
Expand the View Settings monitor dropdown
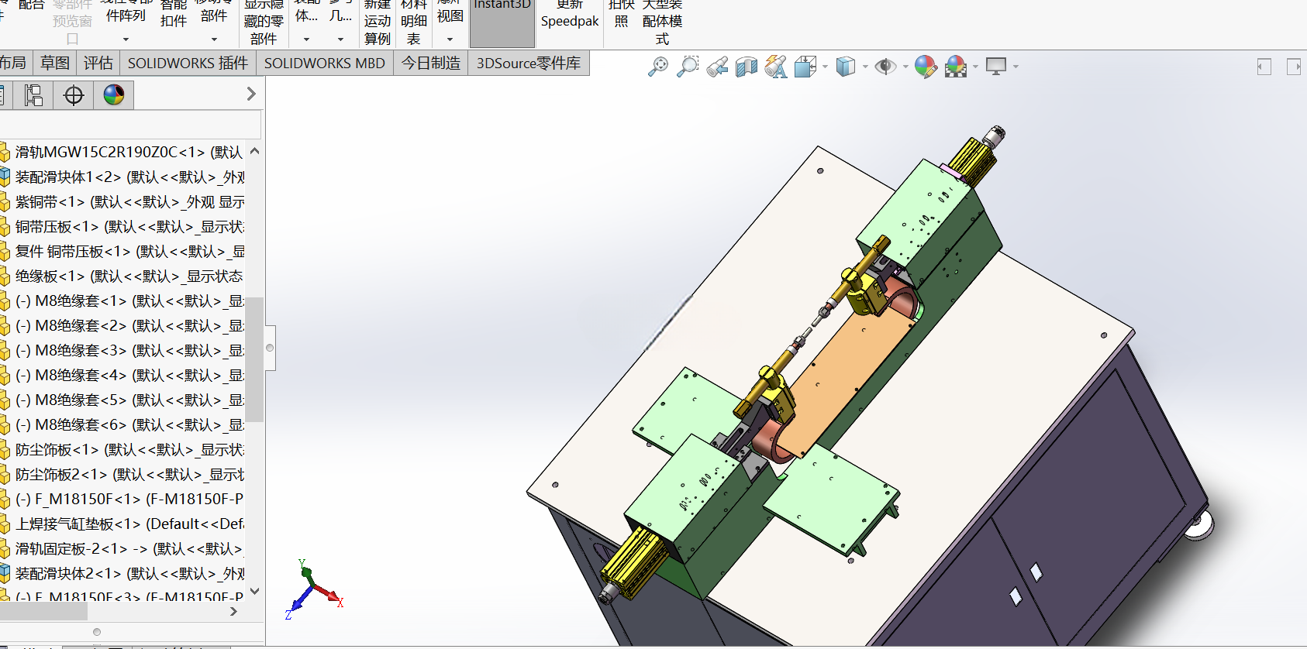coord(1016,67)
